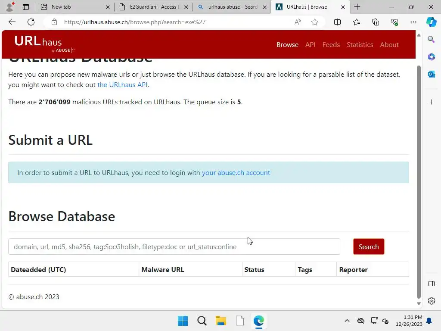Open notifications bell icon
The image size is (441, 331).
tap(429, 321)
